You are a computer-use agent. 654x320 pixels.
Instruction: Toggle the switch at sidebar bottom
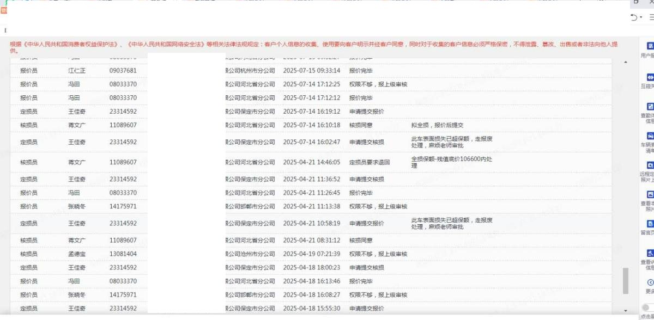646,307
